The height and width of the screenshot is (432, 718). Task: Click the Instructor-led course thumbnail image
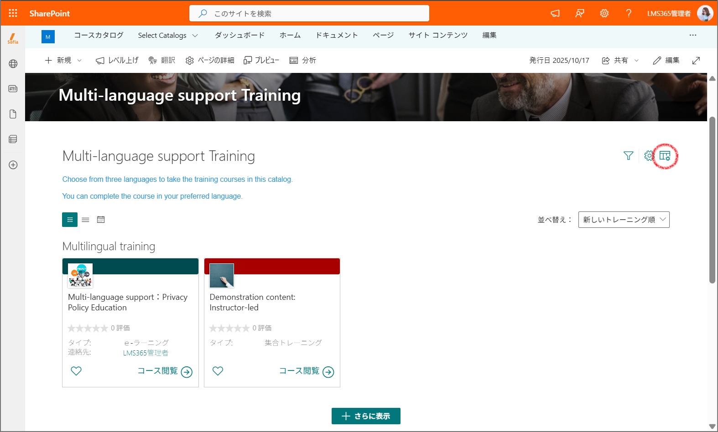222,276
